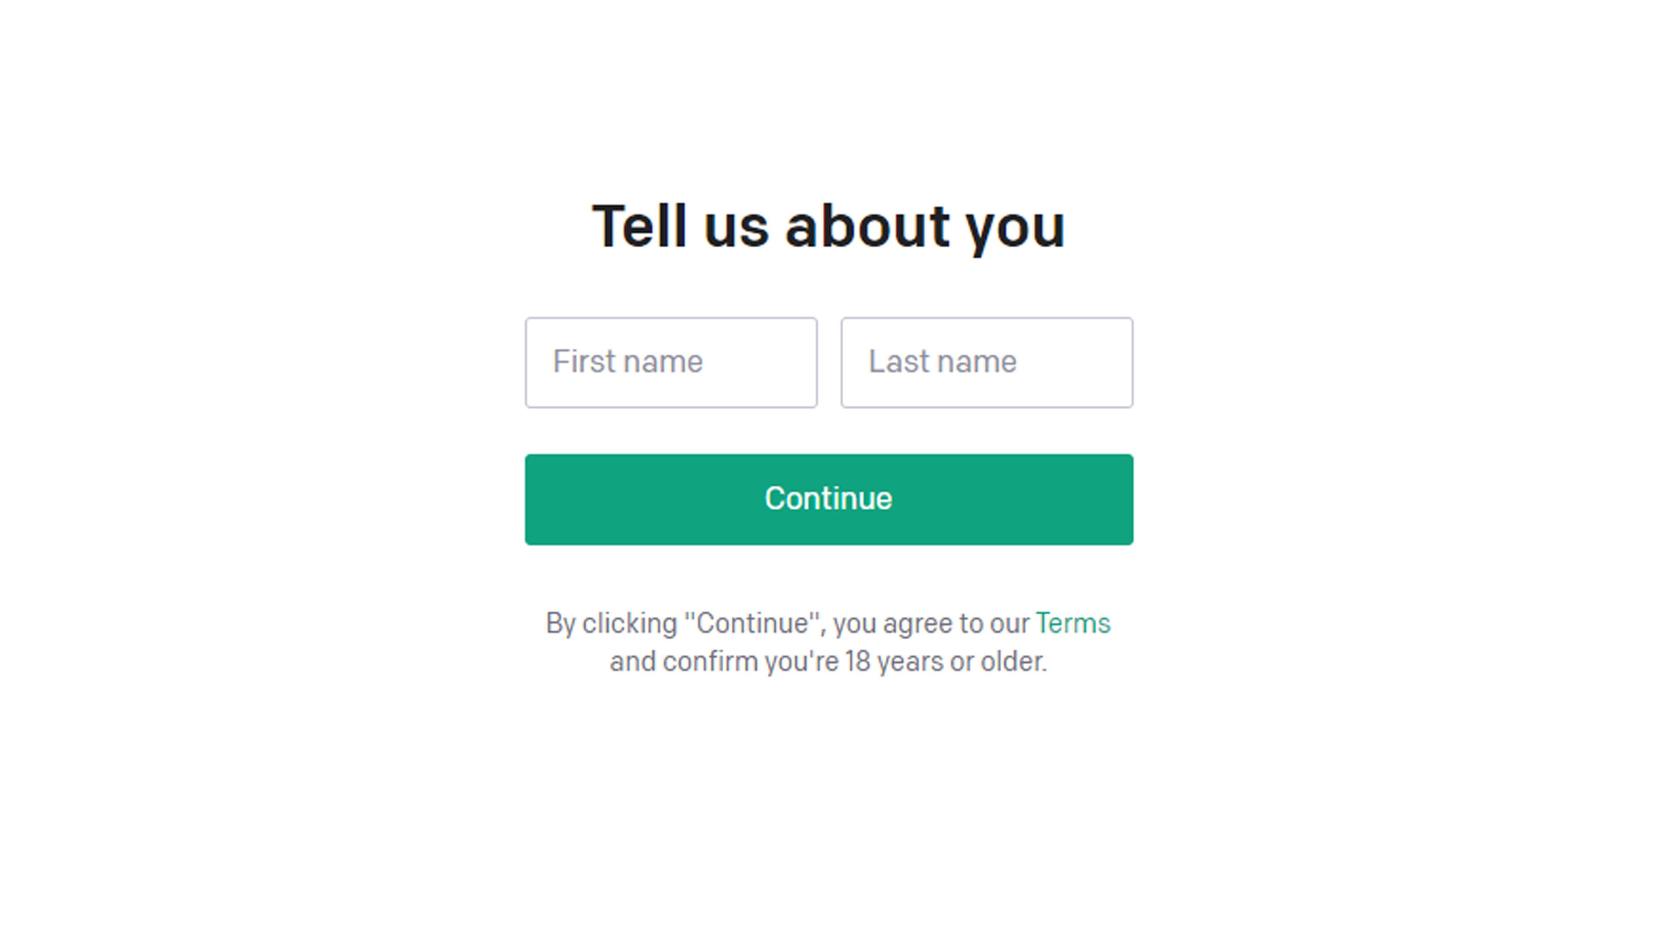Click the First name input field
Screen dimensions: 1653x930
pos(671,363)
